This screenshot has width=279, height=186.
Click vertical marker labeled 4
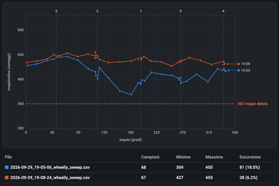coord(223,11)
